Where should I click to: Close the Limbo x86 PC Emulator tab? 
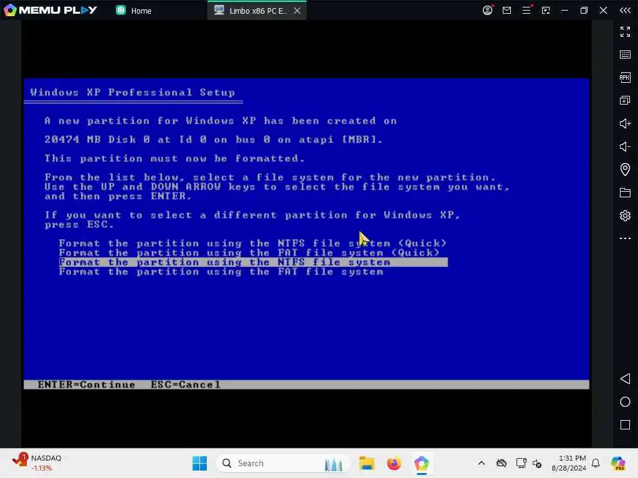pos(297,11)
